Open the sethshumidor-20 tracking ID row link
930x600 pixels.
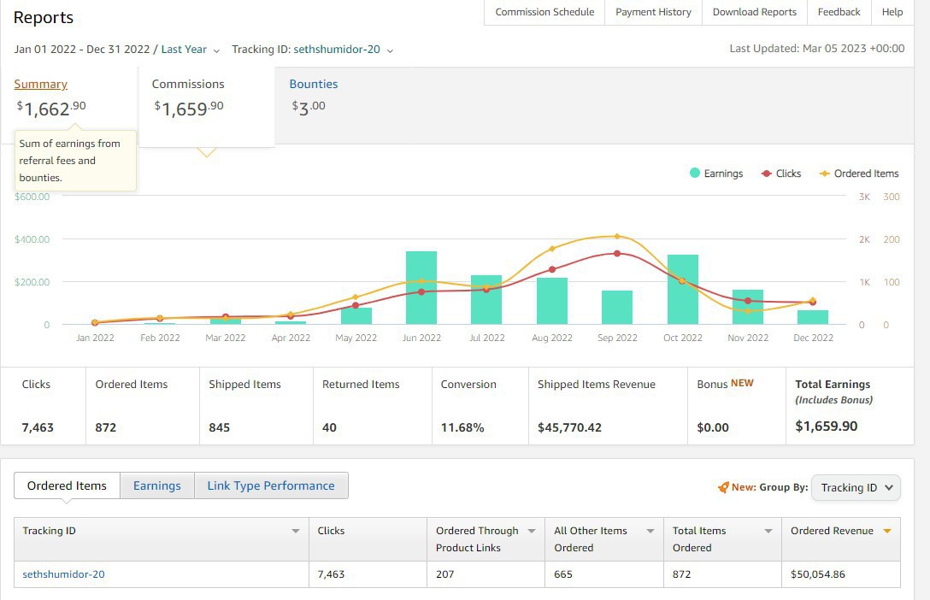click(x=63, y=574)
